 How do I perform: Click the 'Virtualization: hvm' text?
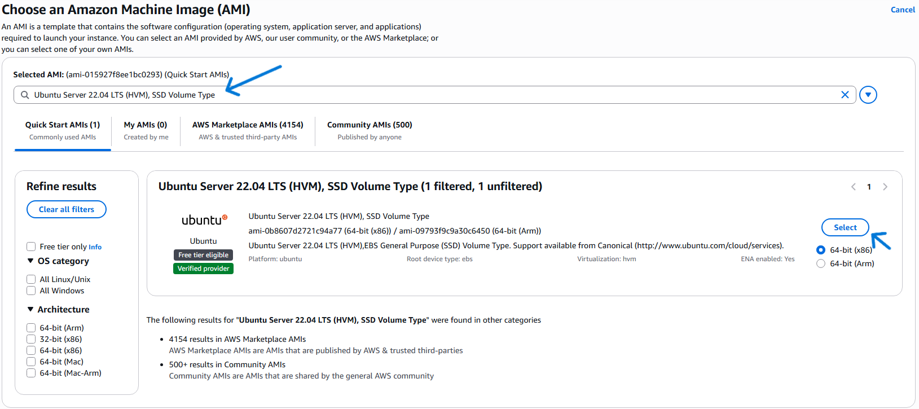[606, 259]
